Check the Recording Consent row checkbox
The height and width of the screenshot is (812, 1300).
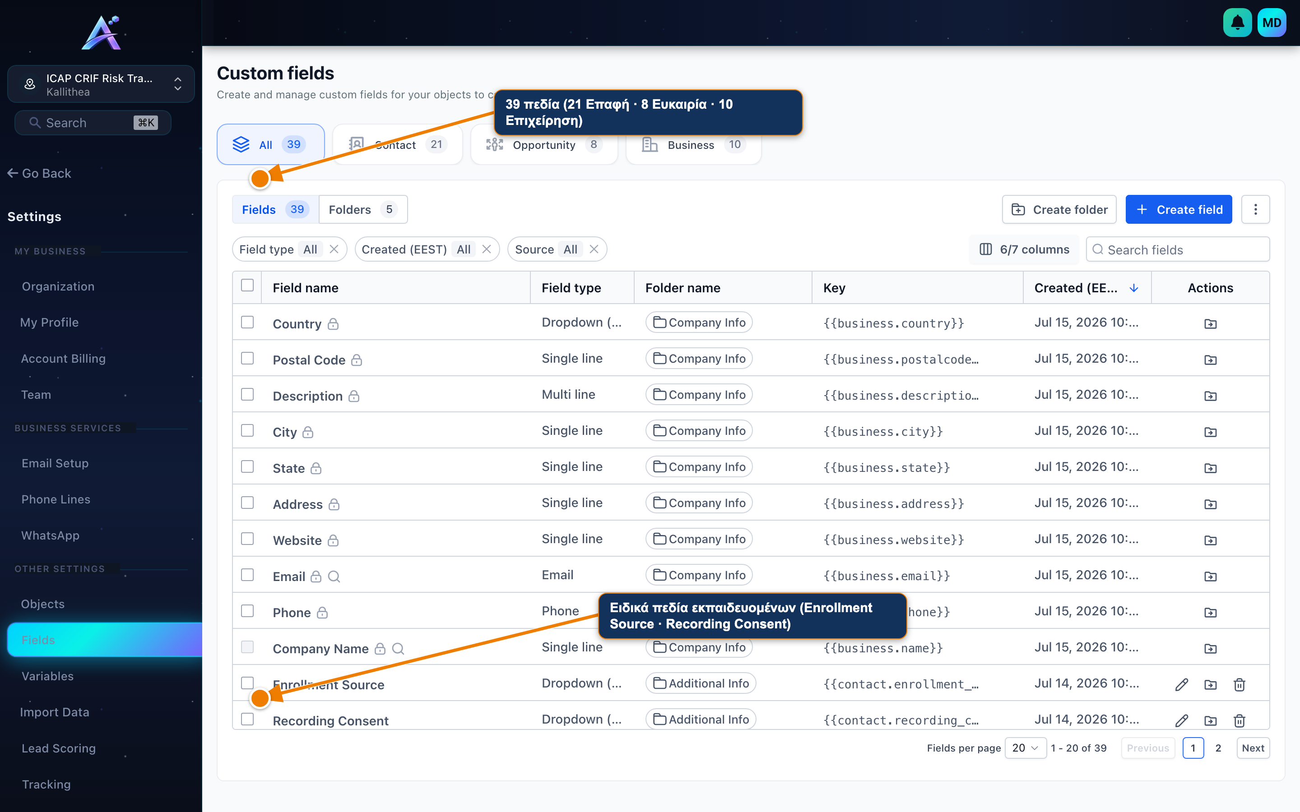[247, 719]
